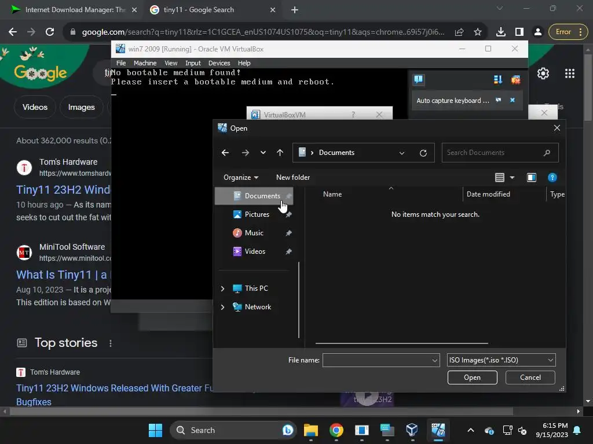593x444 pixels.
Task: Click the notification sort order icon in VirtualBox
Action: (x=497, y=79)
